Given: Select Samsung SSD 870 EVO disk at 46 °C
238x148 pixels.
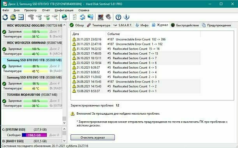Looking at the screenshot, I should [x=32, y=83].
